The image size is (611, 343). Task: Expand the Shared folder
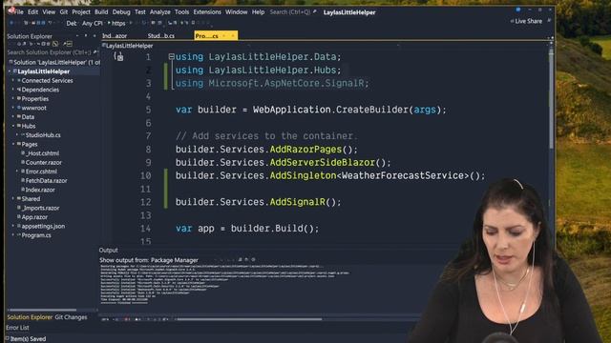coord(12,199)
